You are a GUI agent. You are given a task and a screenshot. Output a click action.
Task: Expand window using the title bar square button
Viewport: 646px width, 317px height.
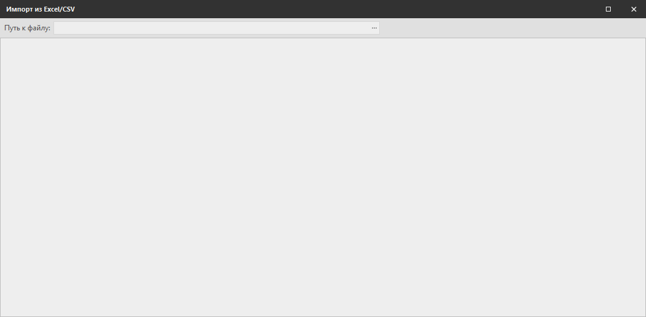608,9
